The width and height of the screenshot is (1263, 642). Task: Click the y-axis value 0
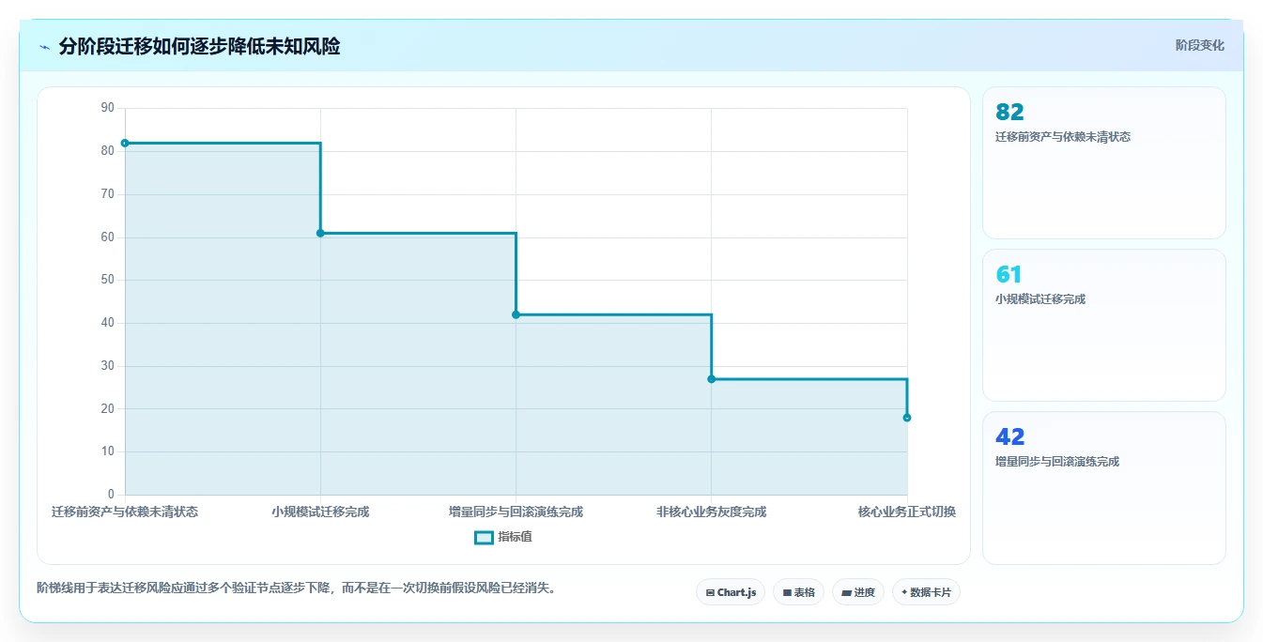[111, 495]
